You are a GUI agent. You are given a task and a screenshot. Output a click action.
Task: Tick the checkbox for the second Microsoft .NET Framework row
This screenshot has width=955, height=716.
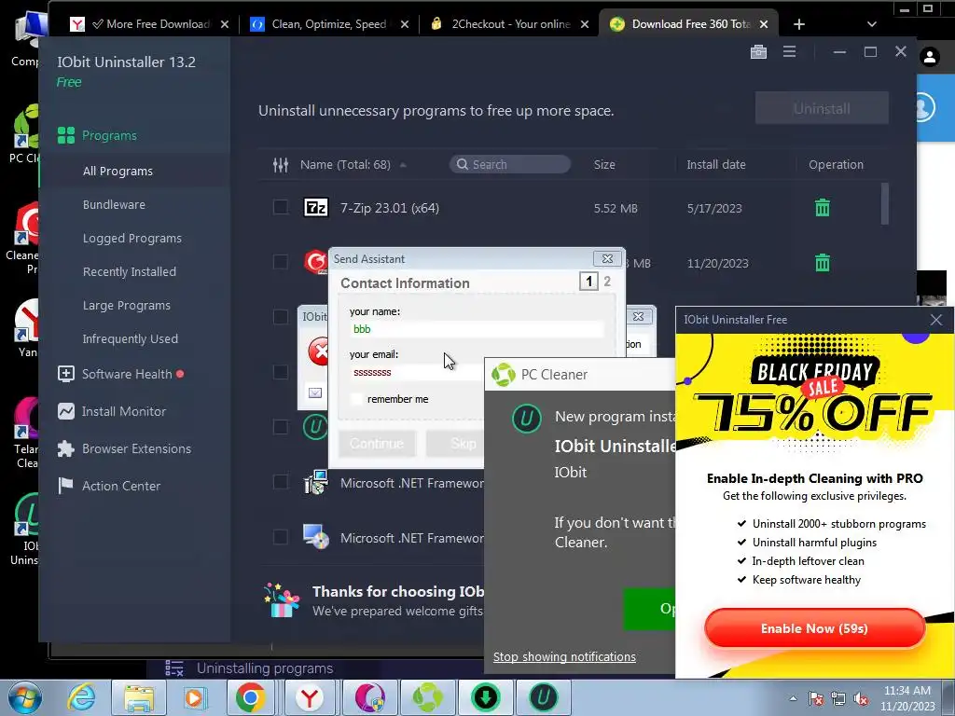click(280, 537)
